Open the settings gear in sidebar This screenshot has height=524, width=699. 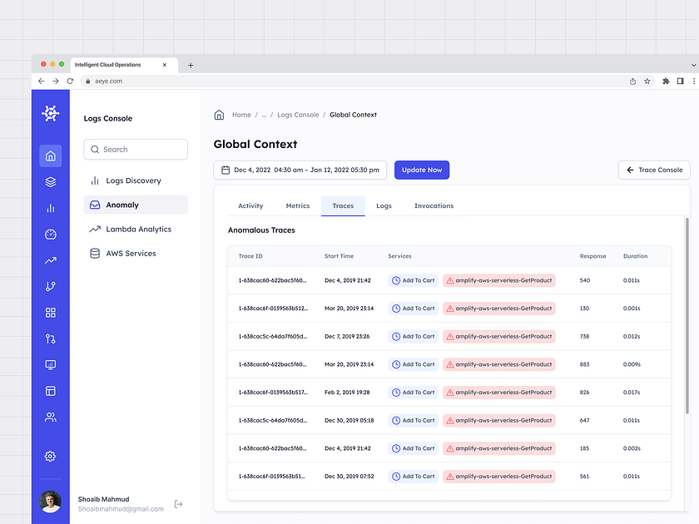pyautogui.click(x=50, y=456)
